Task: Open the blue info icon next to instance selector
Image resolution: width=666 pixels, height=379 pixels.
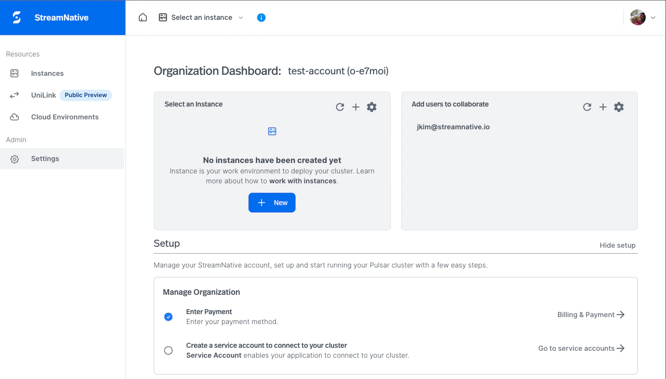Action: pyautogui.click(x=261, y=17)
